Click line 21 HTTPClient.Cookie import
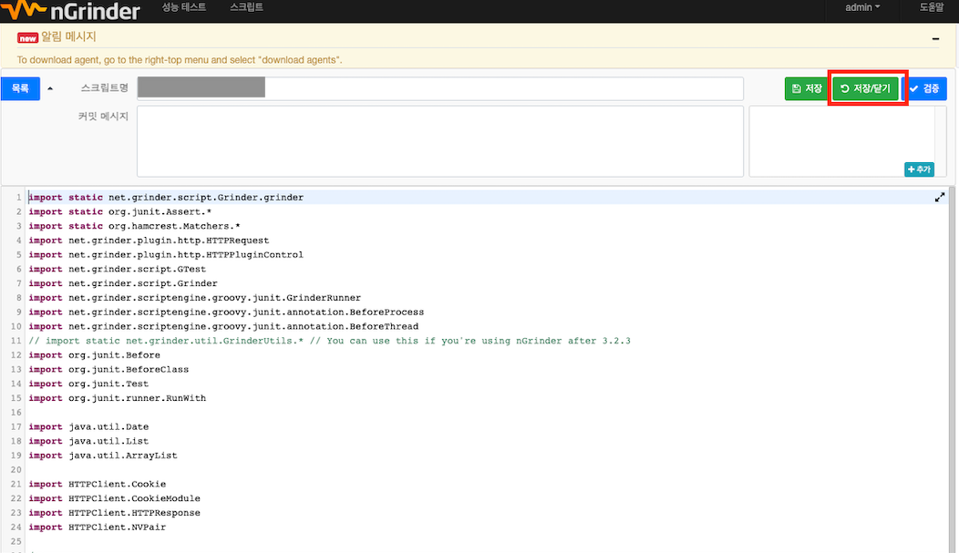Image resolution: width=959 pixels, height=553 pixels. pos(98,484)
